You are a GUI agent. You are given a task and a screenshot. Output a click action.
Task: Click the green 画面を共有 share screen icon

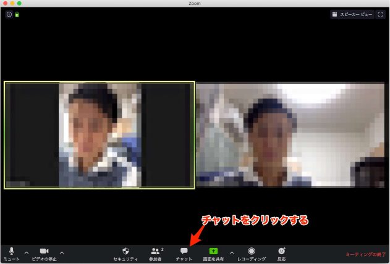click(214, 252)
